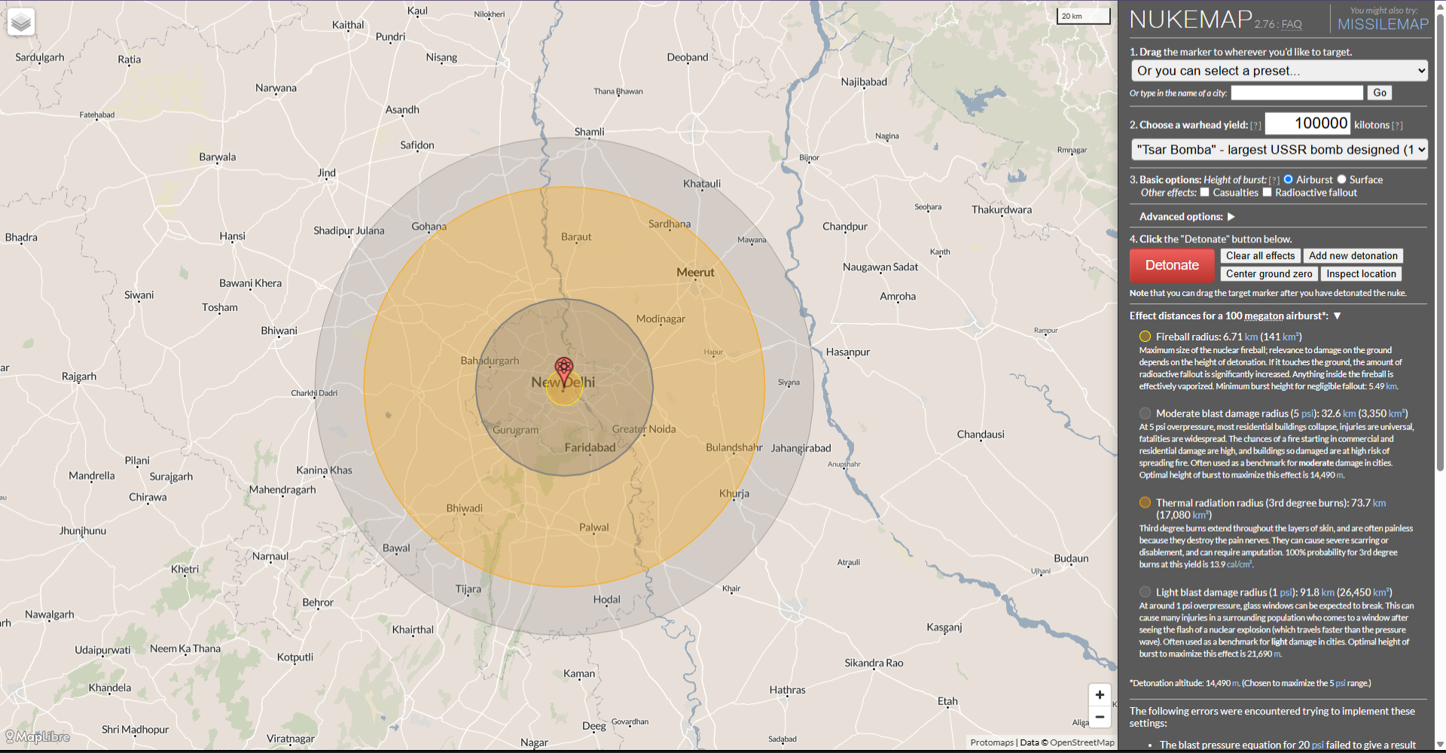Click psi link in Moderate blast heading

point(1307,413)
